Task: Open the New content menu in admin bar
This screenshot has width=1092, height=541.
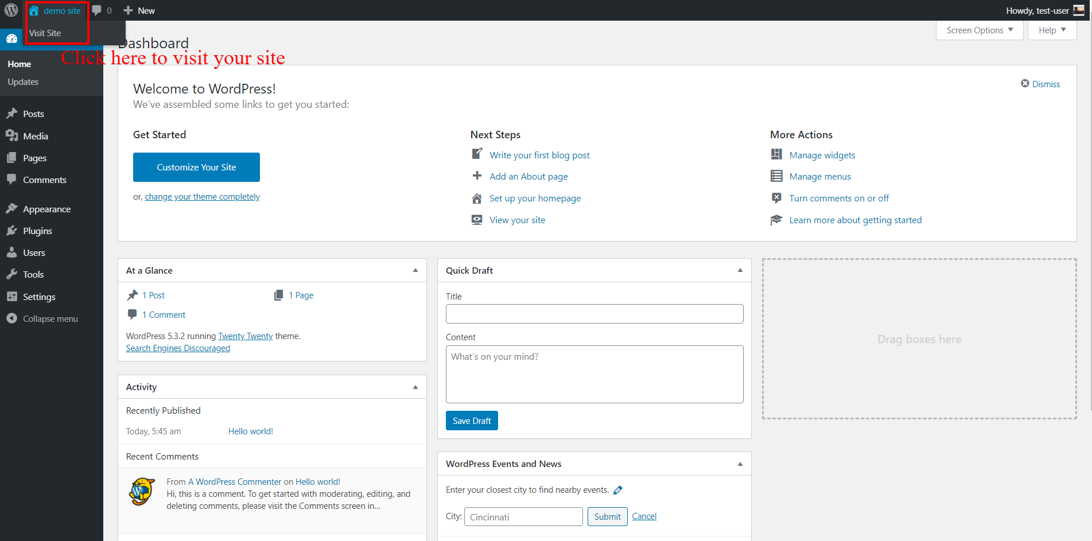Action: [139, 10]
